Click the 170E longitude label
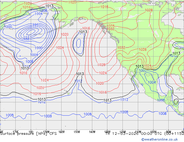Viewport: 184px width, 142px height. [16, 132]
